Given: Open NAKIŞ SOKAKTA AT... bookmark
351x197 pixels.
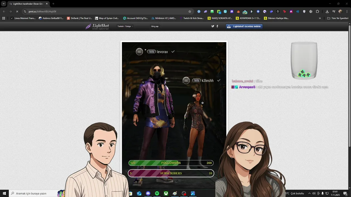Looking at the screenshot, I should (x=220, y=18).
